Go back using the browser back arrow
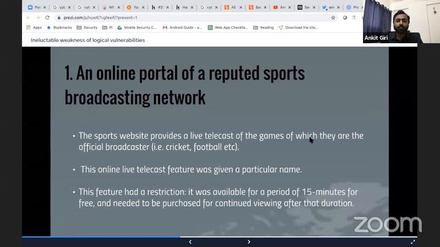The height and width of the screenshot is (247, 440). 28,18
